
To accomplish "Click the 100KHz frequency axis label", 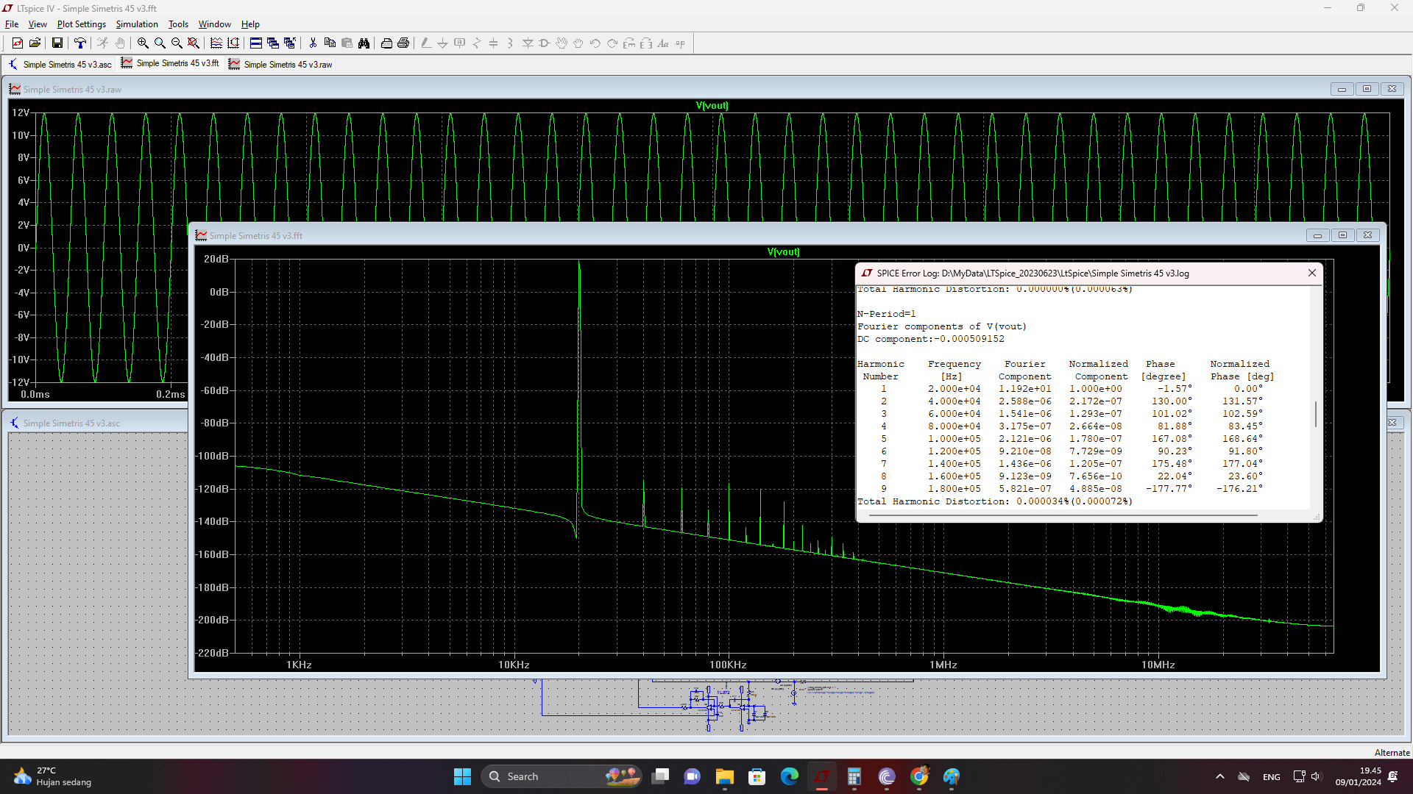I will tap(728, 665).
